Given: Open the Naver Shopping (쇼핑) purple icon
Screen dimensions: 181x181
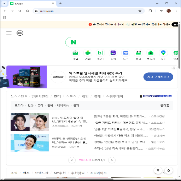Looking at the screenshot, I should [113, 53].
